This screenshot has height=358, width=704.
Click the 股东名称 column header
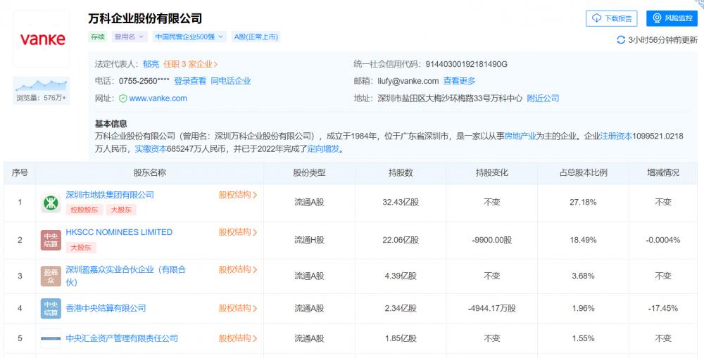(149, 173)
